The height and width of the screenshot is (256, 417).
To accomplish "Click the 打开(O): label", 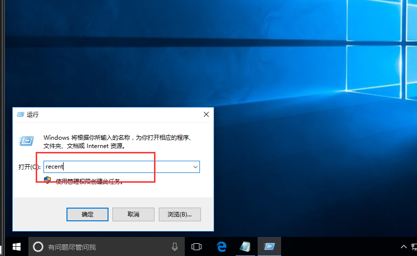I will point(29,167).
